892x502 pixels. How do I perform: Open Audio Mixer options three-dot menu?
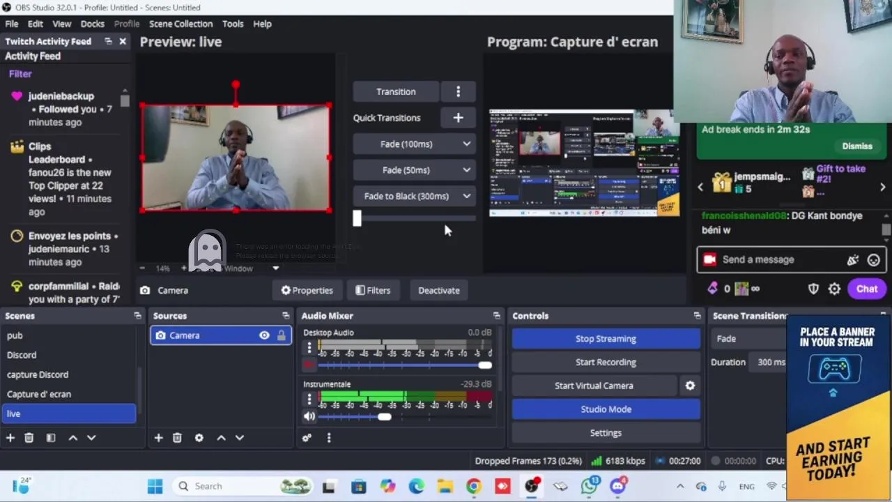(x=329, y=438)
